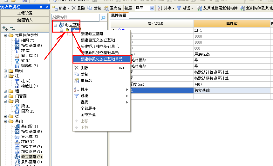The width and height of the screenshot is (273, 166).
Task: Expand the 门窗洞 folder
Action: pyautogui.click(x=5, y=96)
